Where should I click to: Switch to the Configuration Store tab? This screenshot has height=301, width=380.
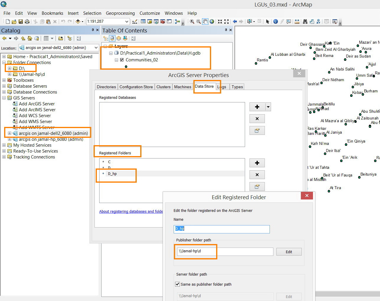[x=136, y=87]
